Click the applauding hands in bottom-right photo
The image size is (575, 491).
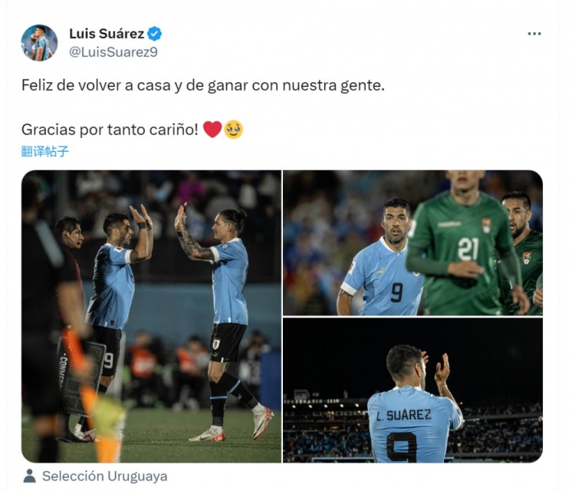439,368
